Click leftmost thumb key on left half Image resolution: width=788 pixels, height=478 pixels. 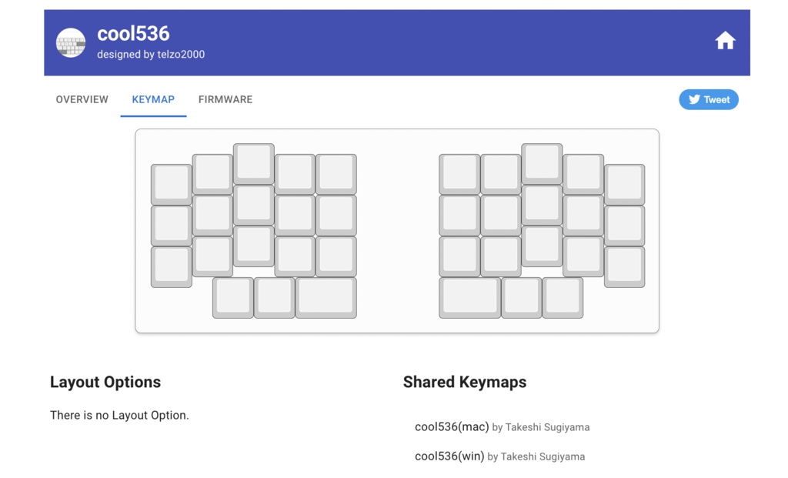(233, 297)
